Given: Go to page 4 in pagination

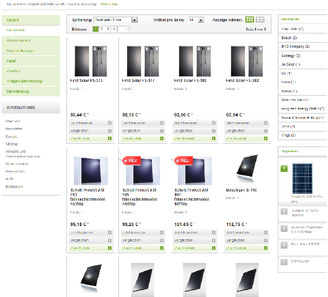Looking at the screenshot, I should [114, 29].
